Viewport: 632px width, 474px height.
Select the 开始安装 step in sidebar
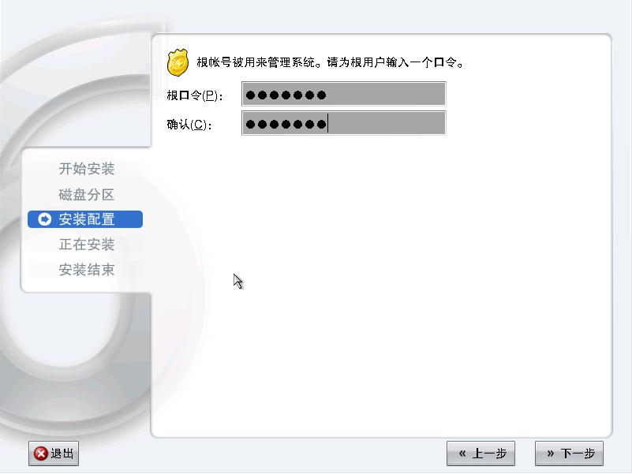coord(86,169)
